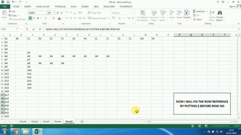The image size is (241, 135).
Task: Click the horizontal scrollbar track
Action: 190,121
